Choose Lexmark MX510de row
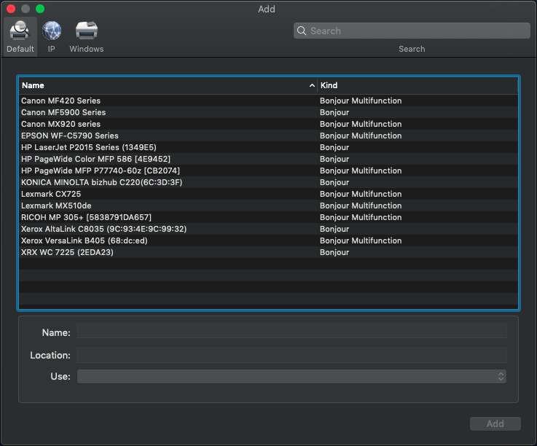The width and height of the screenshot is (537, 446). pyautogui.click(x=268, y=206)
